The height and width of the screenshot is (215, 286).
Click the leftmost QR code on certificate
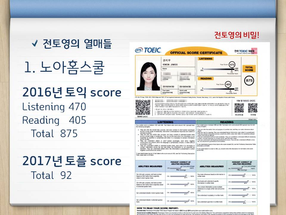pos(143,106)
